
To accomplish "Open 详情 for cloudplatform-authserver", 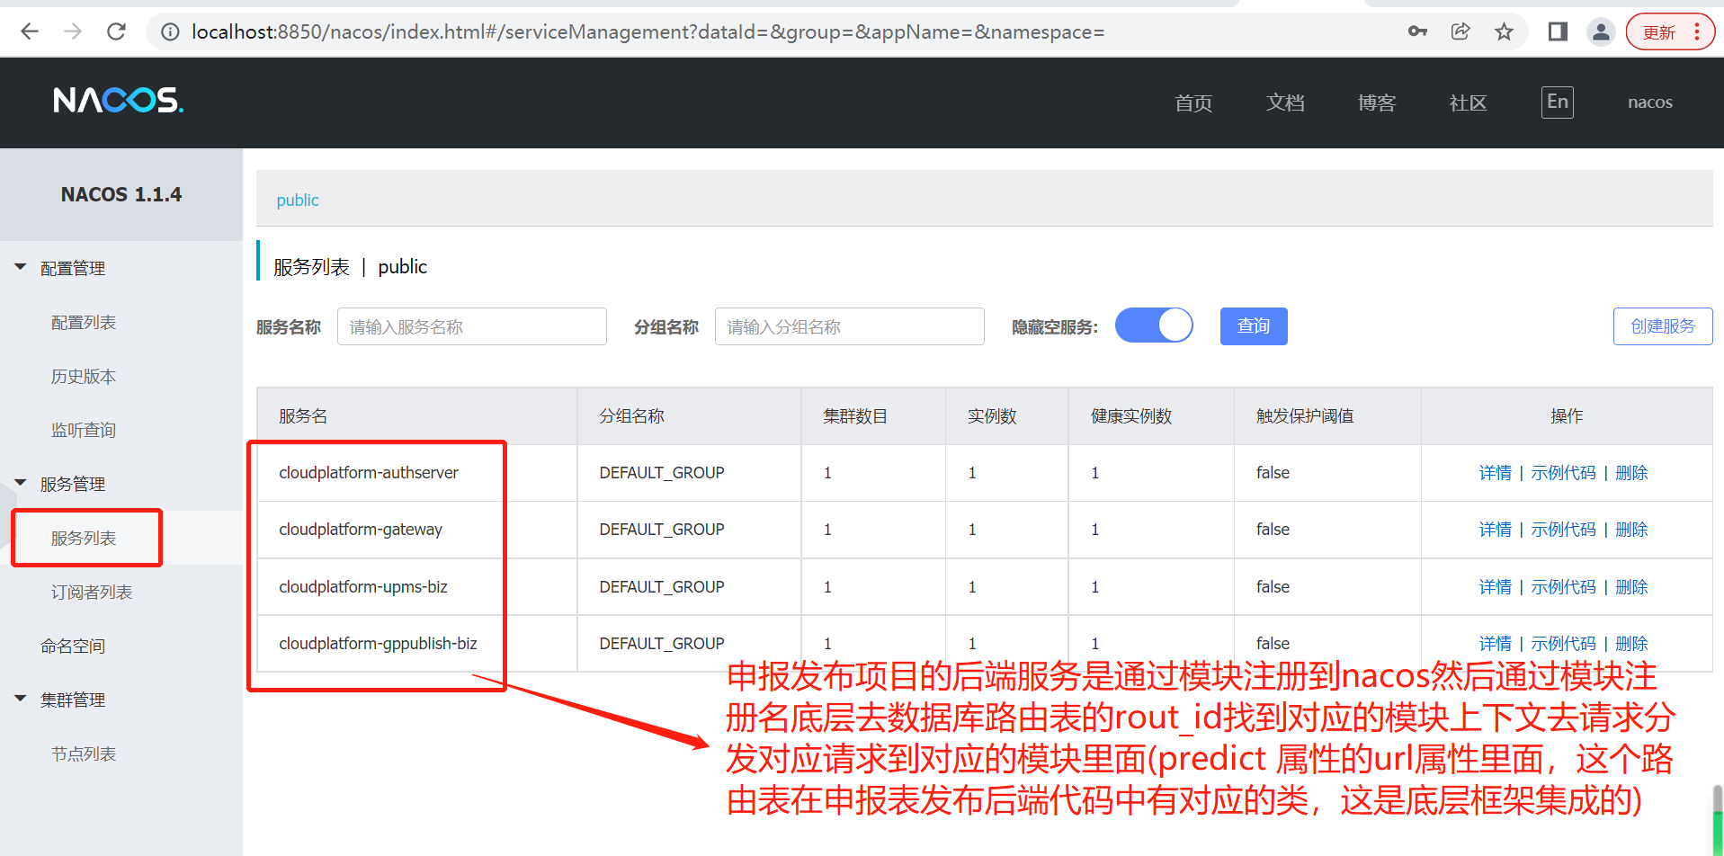I will [x=1496, y=473].
